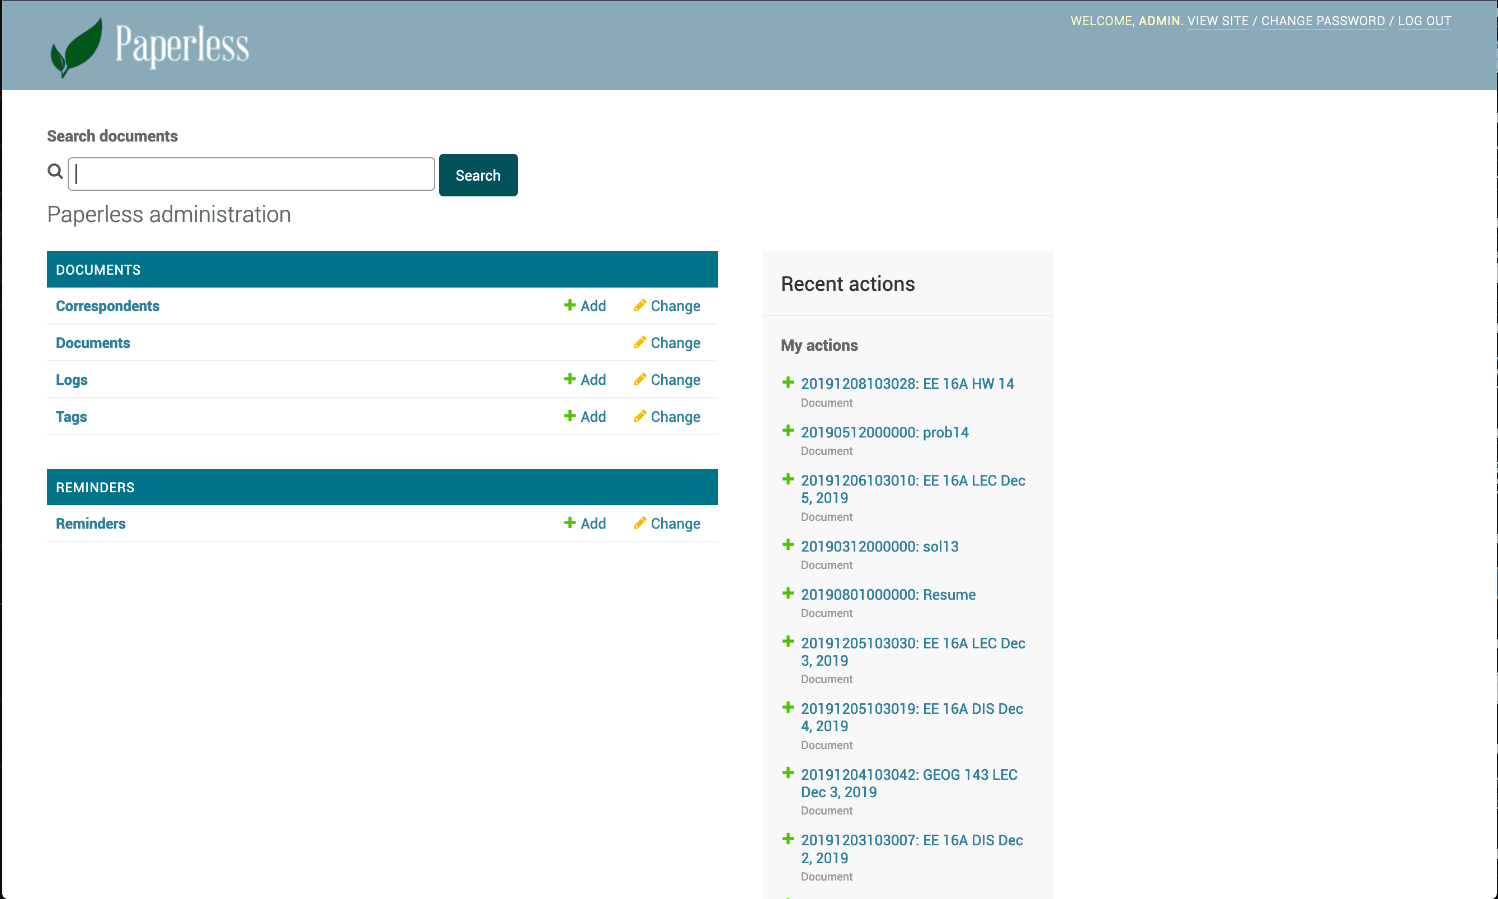Image resolution: width=1498 pixels, height=899 pixels.
Task: Open the Change Password link
Action: point(1323,21)
